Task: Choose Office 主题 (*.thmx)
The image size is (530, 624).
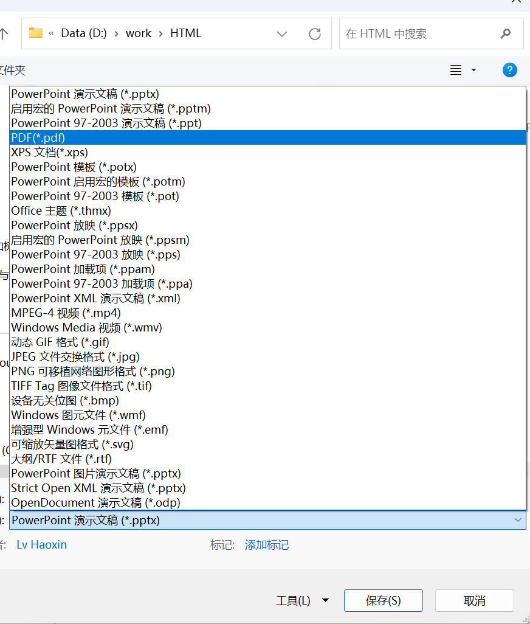Action: pyautogui.click(x=267, y=210)
